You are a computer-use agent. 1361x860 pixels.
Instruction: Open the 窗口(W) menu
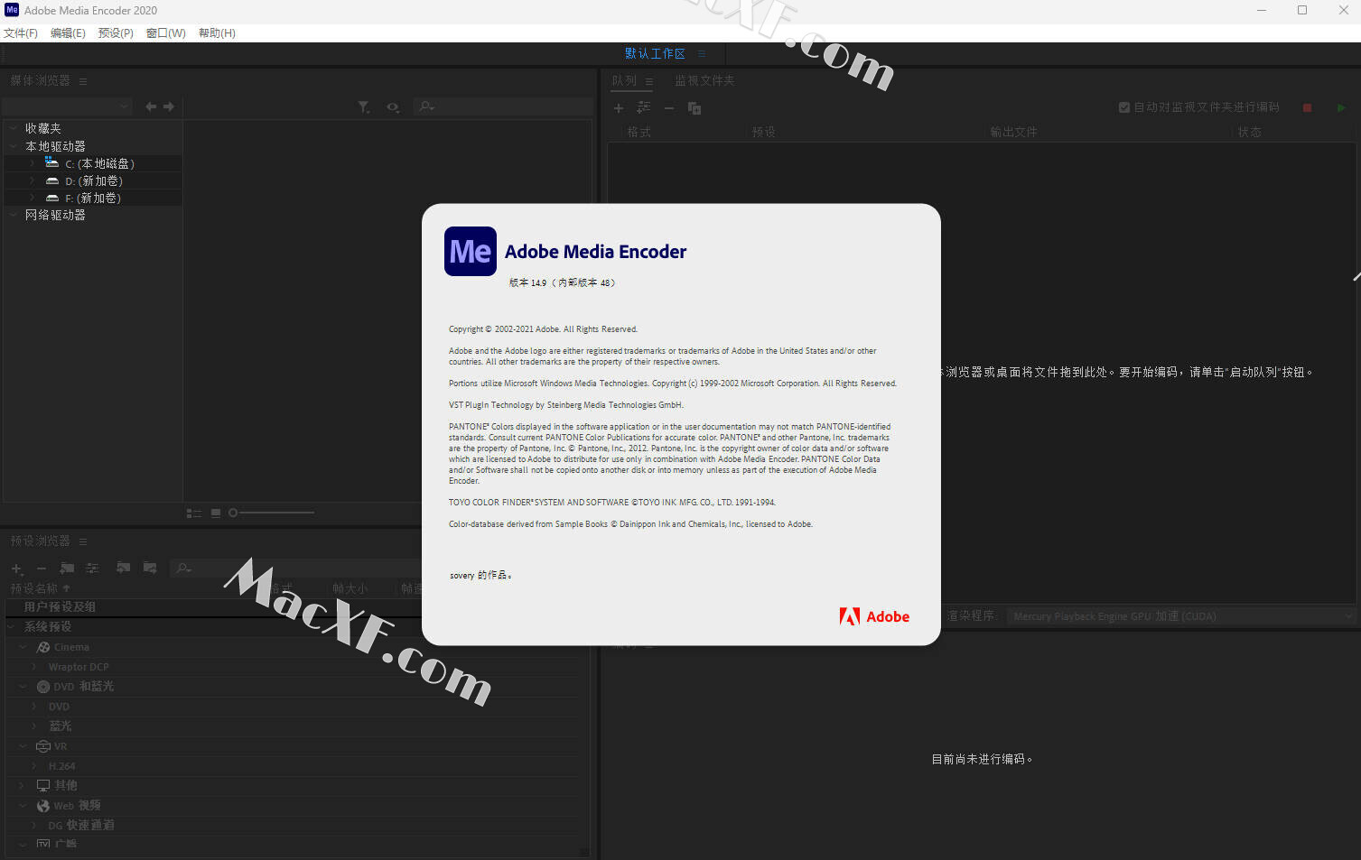pyautogui.click(x=166, y=32)
